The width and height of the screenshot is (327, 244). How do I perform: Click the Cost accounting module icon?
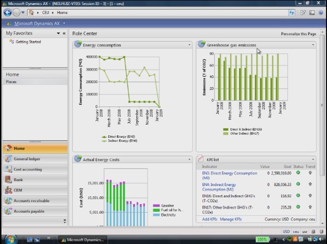(x=8, y=169)
